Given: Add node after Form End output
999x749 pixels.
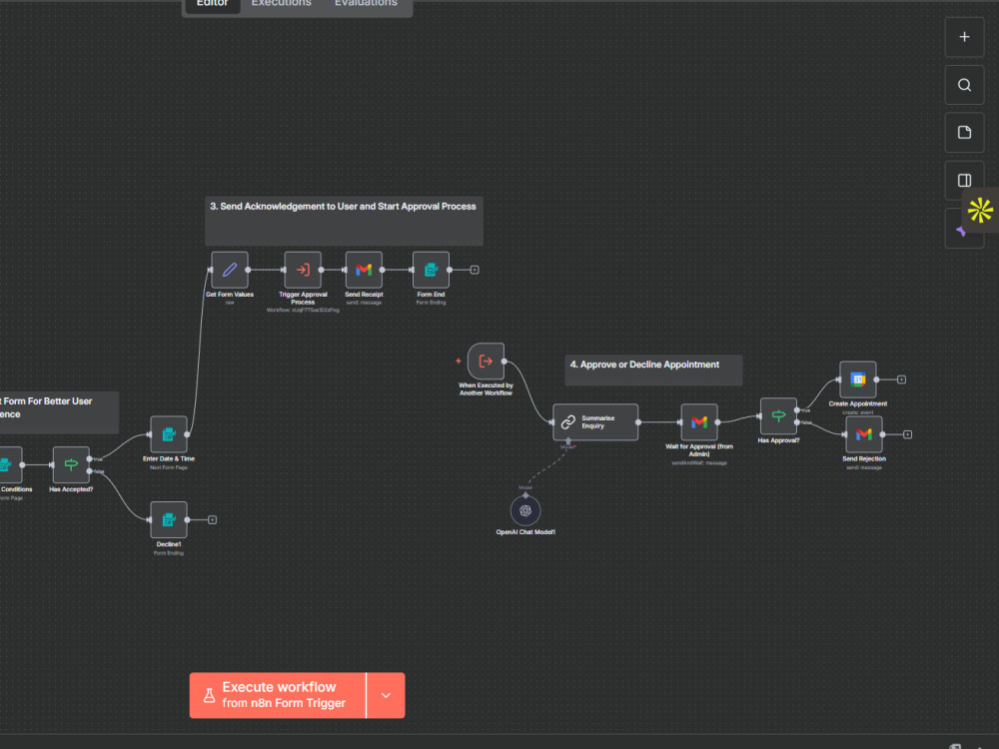Looking at the screenshot, I should 474,270.
